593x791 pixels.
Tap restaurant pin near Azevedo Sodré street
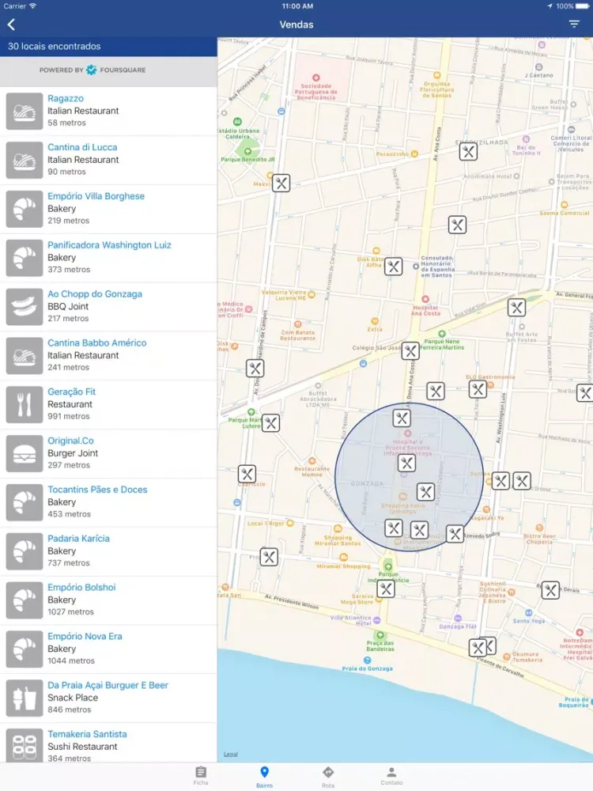[455, 534]
